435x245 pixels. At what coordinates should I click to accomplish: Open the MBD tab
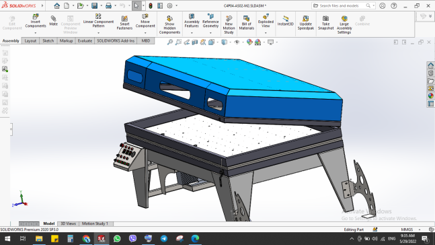pos(146,41)
